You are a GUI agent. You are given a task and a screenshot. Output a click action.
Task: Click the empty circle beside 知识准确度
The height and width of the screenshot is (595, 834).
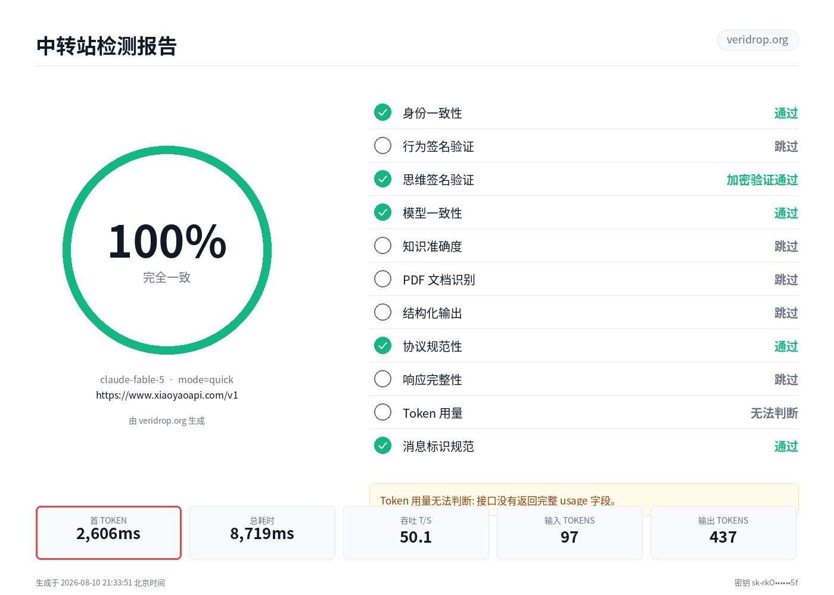382,246
